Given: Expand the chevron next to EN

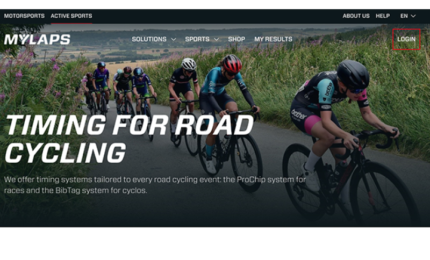Looking at the screenshot, I should [x=413, y=16].
